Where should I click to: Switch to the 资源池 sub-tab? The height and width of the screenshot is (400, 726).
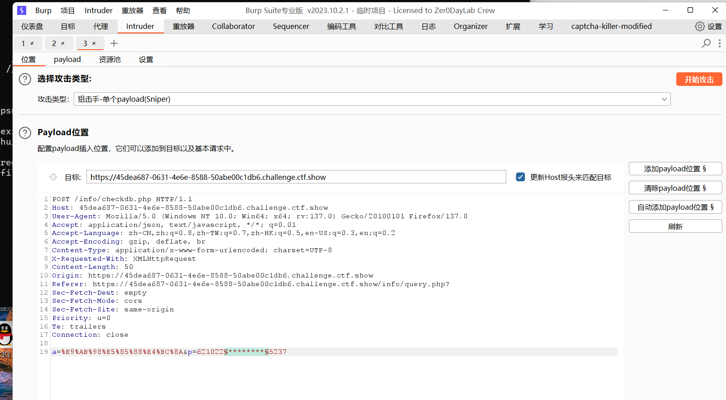tap(110, 59)
